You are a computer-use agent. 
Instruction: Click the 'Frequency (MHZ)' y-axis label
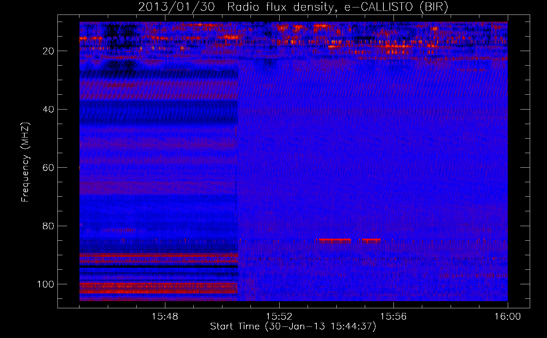tap(26, 162)
